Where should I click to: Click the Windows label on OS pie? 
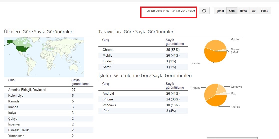(x=236, y=87)
